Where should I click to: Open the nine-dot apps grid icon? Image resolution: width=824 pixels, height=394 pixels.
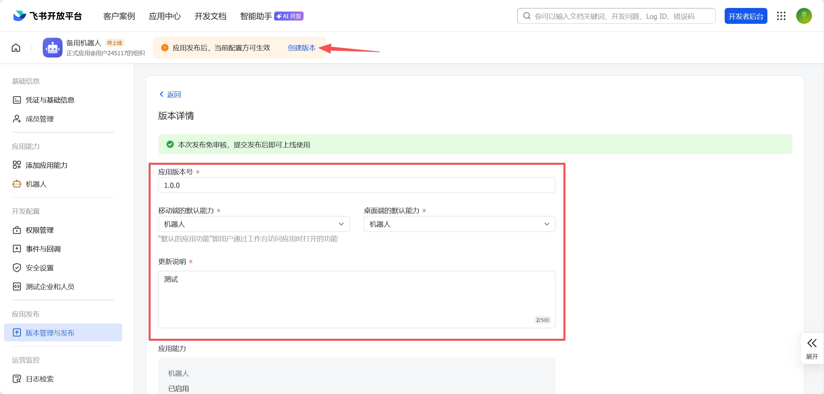click(x=781, y=16)
